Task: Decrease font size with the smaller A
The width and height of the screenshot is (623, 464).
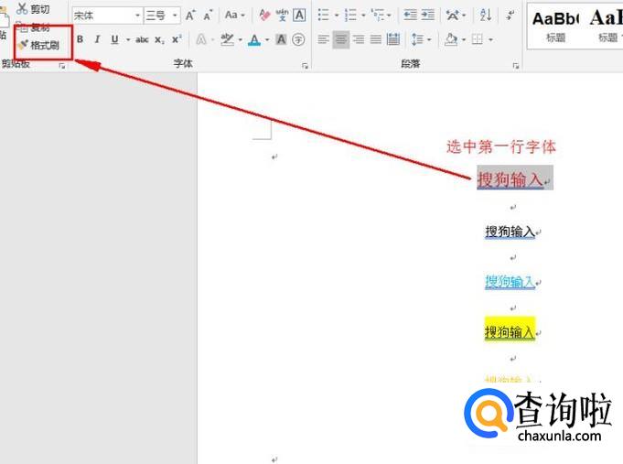Action: (x=208, y=16)
